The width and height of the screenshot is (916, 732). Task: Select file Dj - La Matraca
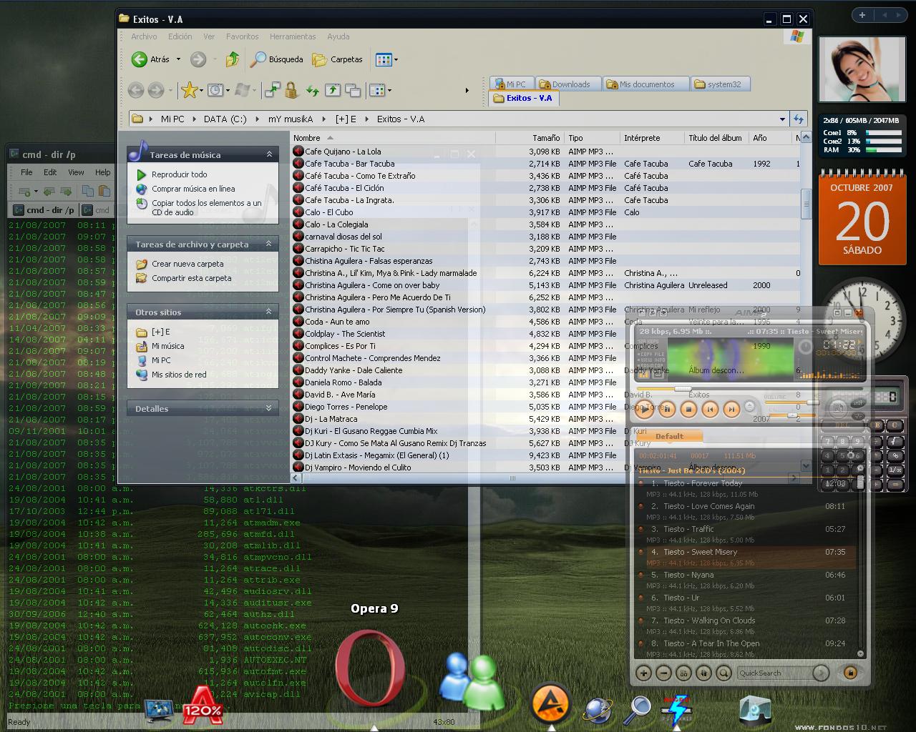(x=331, y=419)
